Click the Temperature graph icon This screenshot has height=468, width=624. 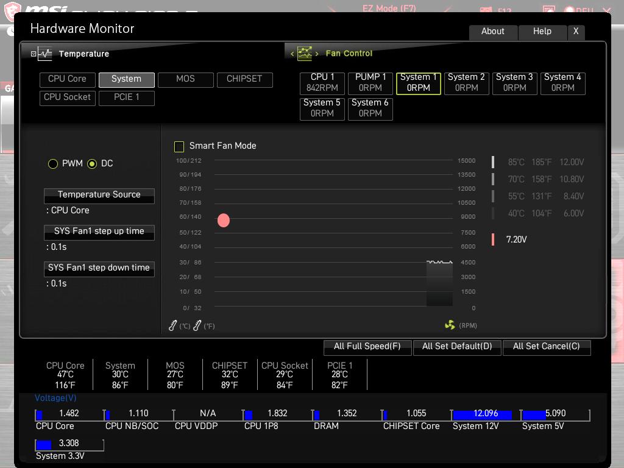[45, 54]
